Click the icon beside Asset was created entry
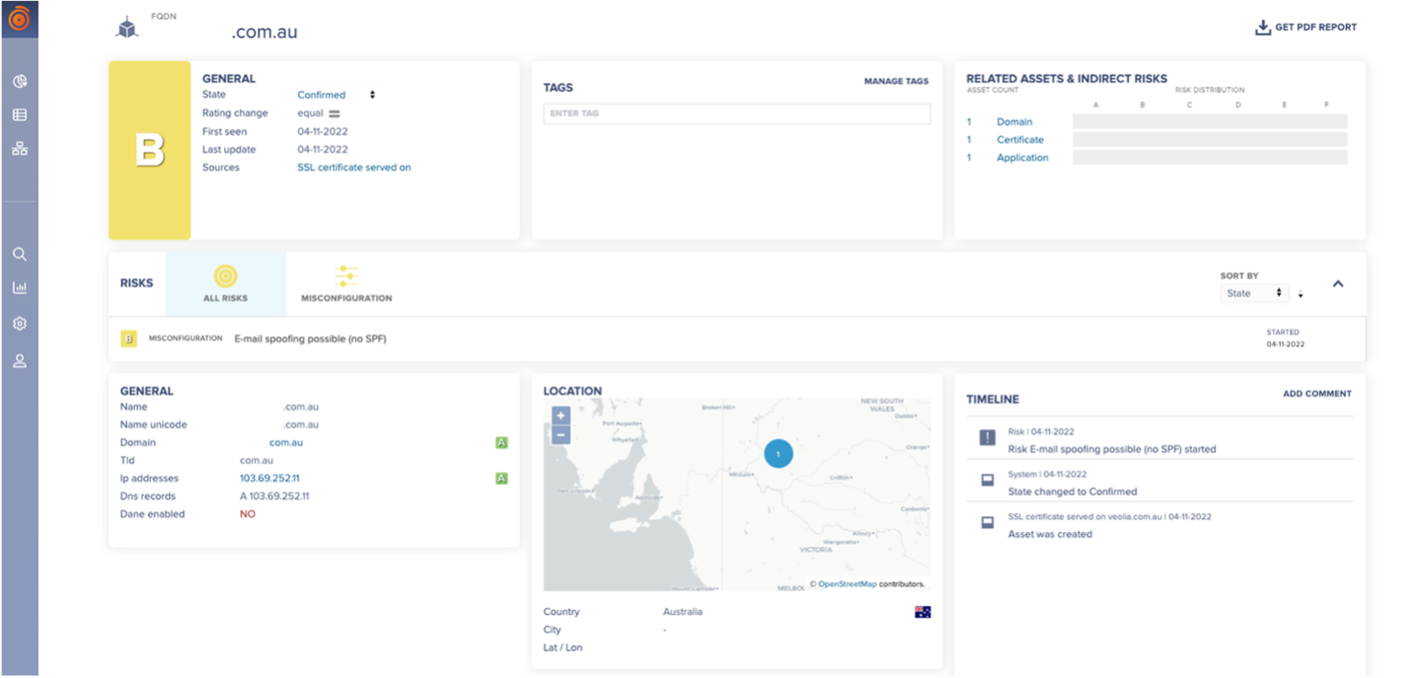This screenshot has height=678, width=1411. pyautogui.click(x=988, y=523)
